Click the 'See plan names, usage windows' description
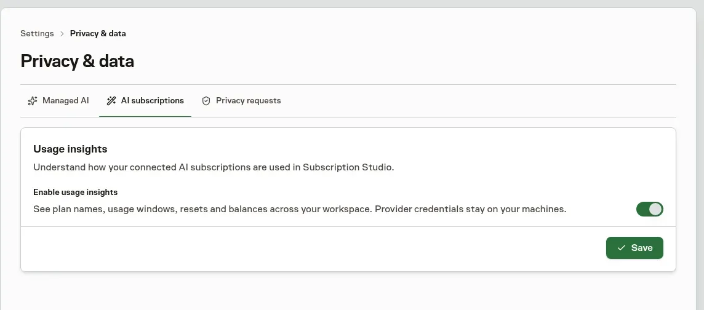This screenshot has width=704, height=310. tap(300, 209)
